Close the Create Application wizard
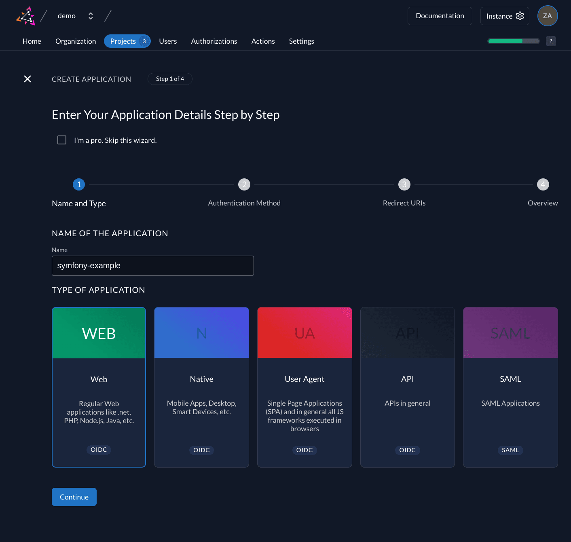The image size is (571, 542). pyautogui.click(x=27, y=79)
